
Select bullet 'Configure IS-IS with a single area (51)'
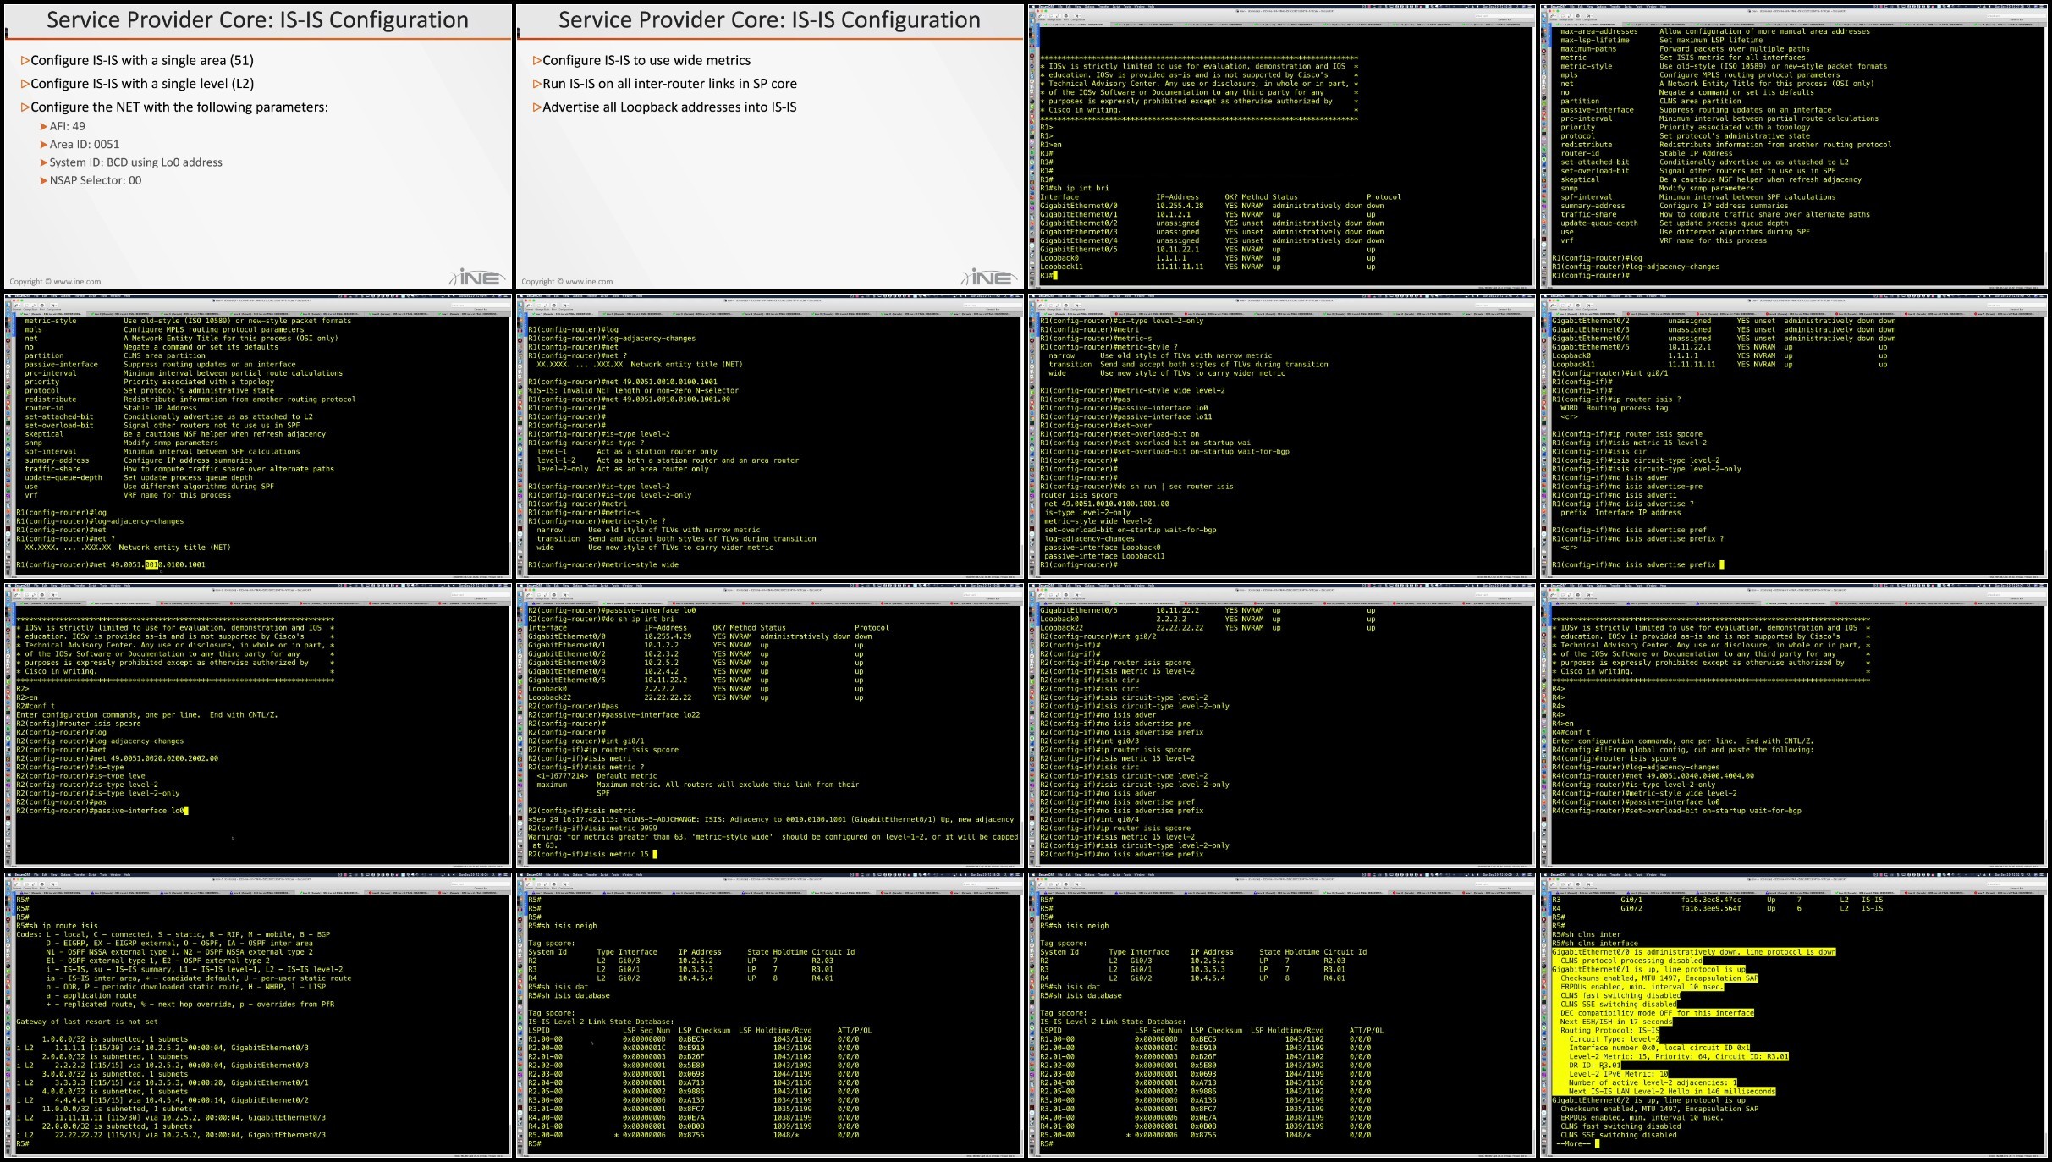click(x=142, y=60)
